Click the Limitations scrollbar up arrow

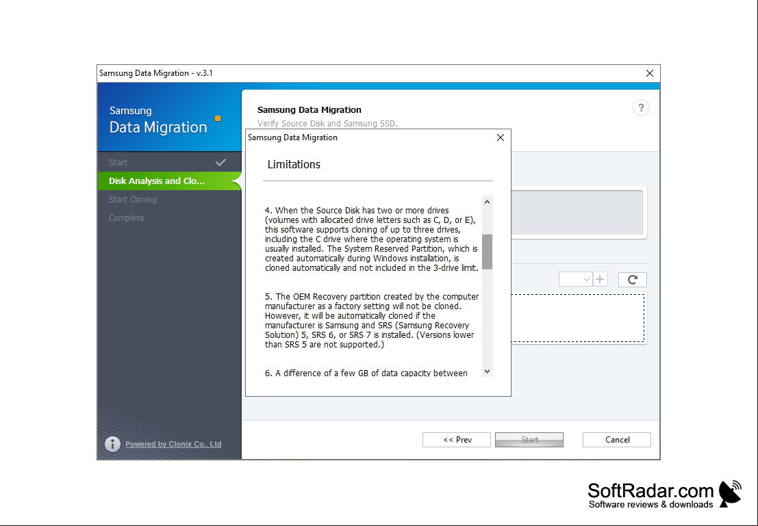(x=488, y=202)
